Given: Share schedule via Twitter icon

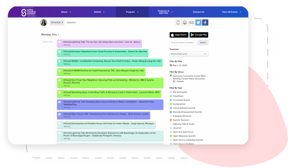Looking at the screenshot, I should [198, 22].
